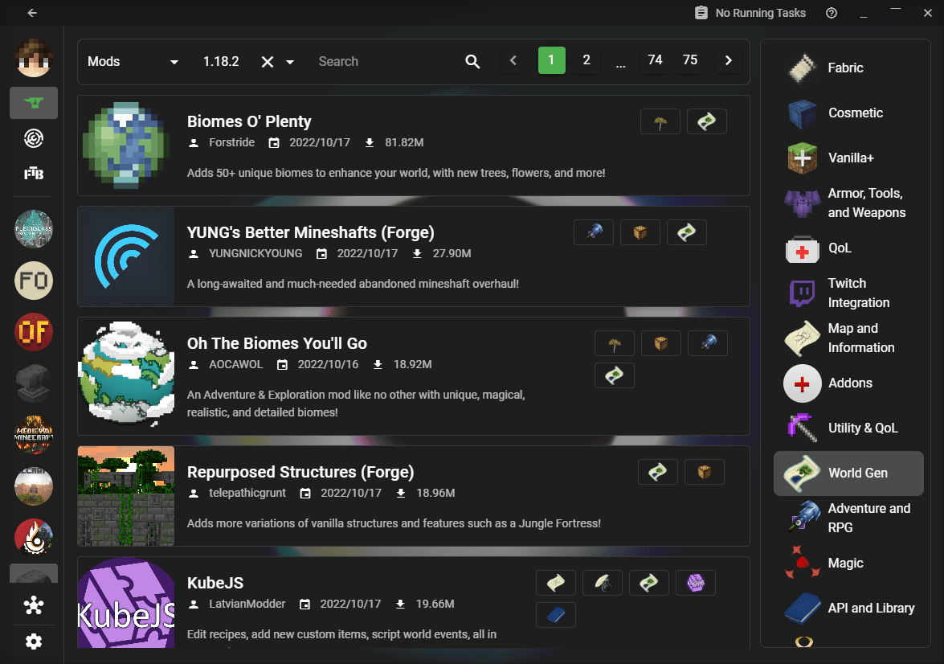Click author name Forstride
The image size is (944, 664).
click(x=232, y=142)
